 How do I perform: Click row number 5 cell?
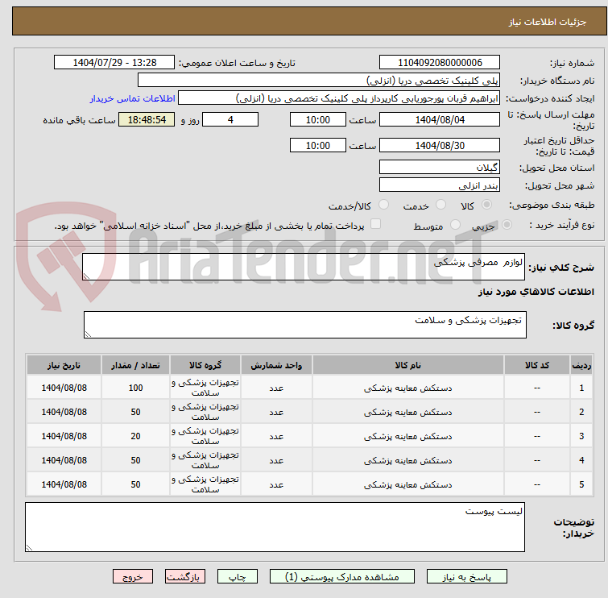tap(581, 484)
